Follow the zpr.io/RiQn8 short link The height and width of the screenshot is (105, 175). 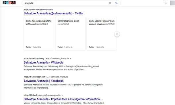click(x=42, y=24)
